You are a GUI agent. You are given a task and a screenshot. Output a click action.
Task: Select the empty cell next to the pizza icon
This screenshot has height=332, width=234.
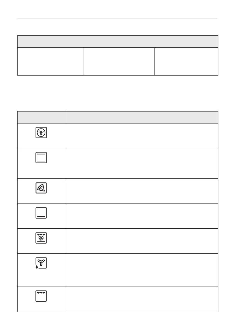[x=141, y=191]
